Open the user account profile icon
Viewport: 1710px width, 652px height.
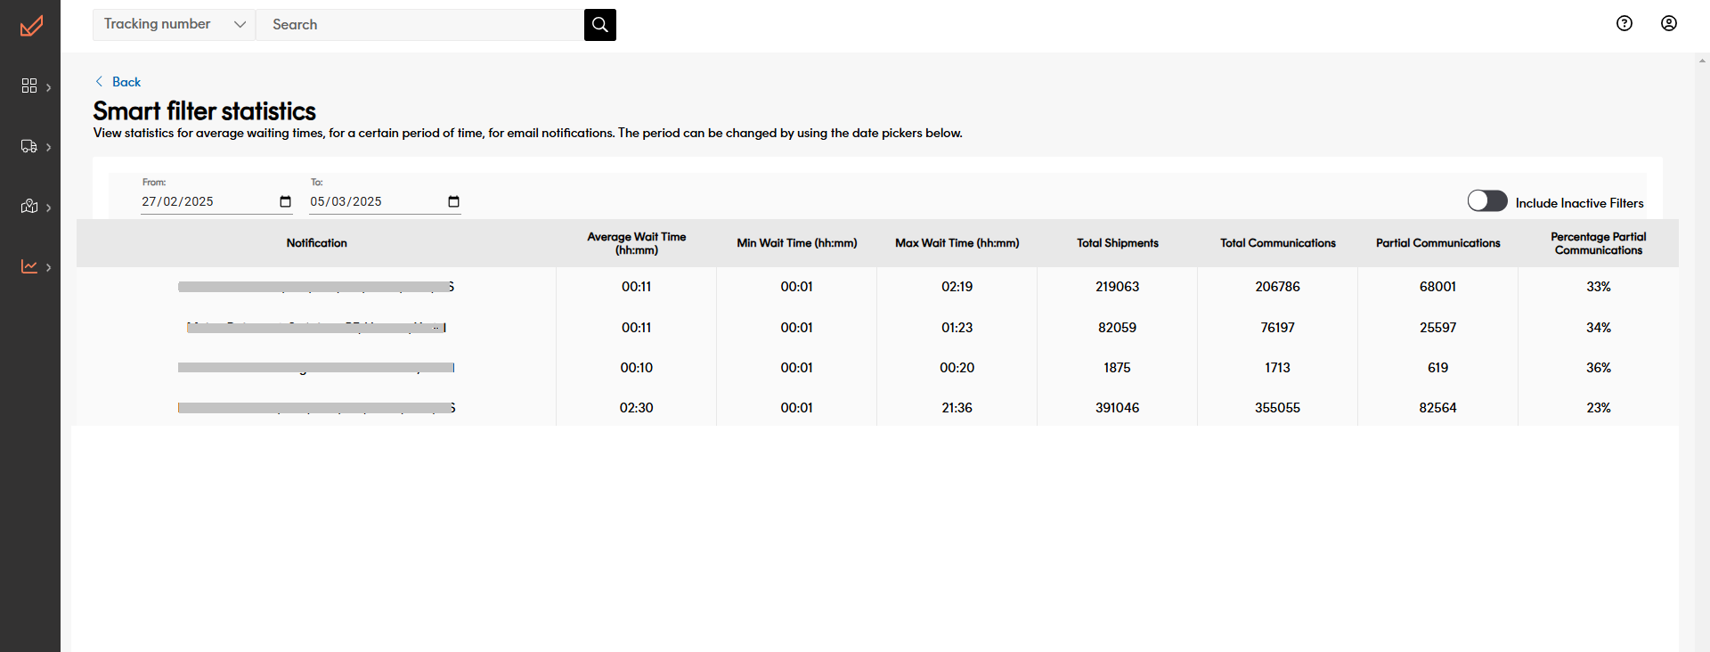coord(1668,24)
